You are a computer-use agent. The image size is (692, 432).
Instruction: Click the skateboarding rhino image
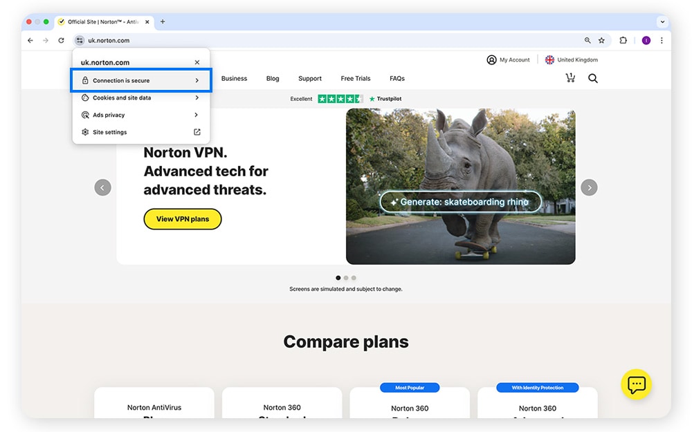coord(460,187)
